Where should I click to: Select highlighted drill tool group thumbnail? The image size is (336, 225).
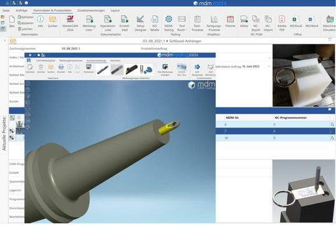click(117, 70)
